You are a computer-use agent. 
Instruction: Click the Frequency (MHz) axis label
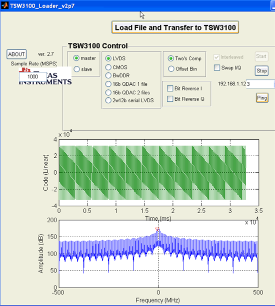(x=157, y=300)
